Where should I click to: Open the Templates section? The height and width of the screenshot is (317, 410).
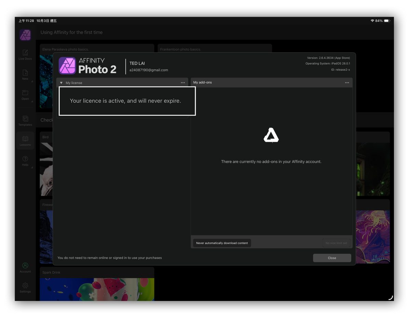point(25,121)
